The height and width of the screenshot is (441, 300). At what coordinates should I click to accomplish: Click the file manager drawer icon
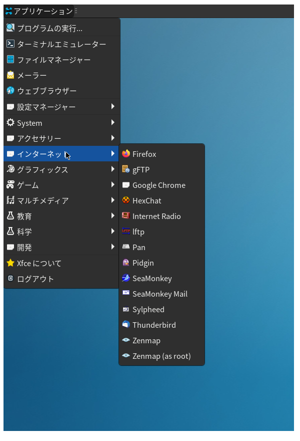point(10,59)
